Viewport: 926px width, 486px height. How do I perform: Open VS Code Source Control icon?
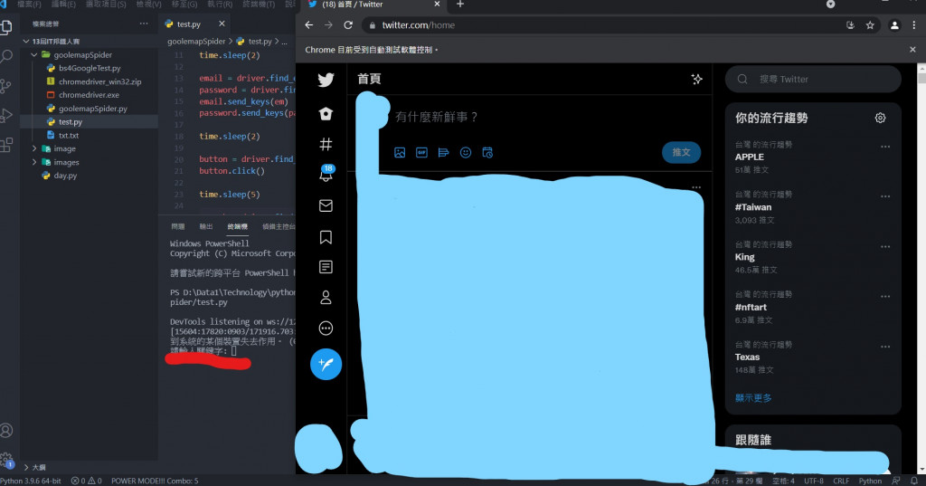point(6,86)
